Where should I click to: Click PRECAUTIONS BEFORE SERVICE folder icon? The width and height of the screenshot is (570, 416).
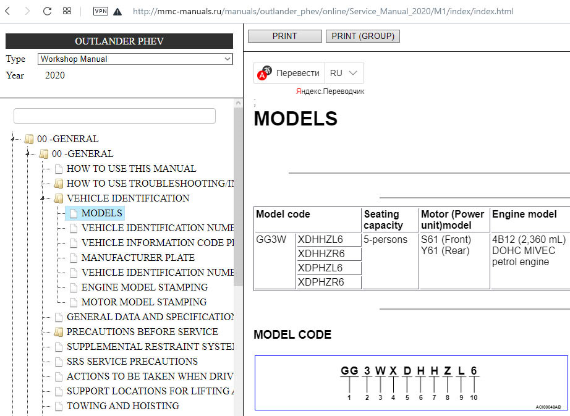(x=59, y=332)
